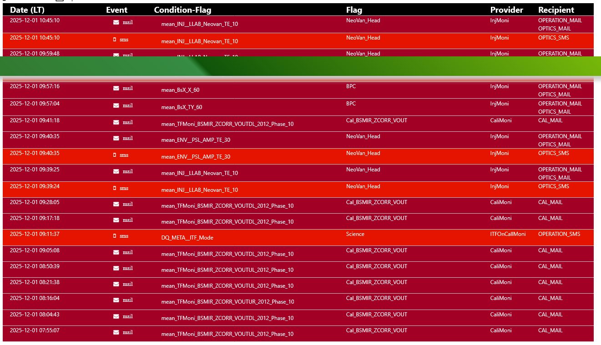Select the sms icon for the DQ_META__ITF_Mode alert
The height and width of the screenshot is (345, 601).
pos(115,236)
